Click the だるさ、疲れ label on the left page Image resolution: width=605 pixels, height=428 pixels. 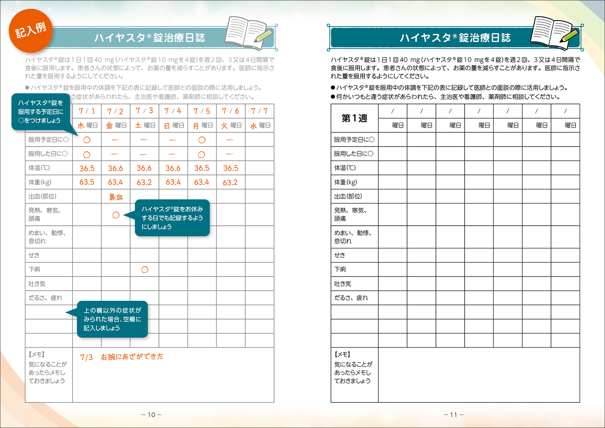tap(45, 298)
